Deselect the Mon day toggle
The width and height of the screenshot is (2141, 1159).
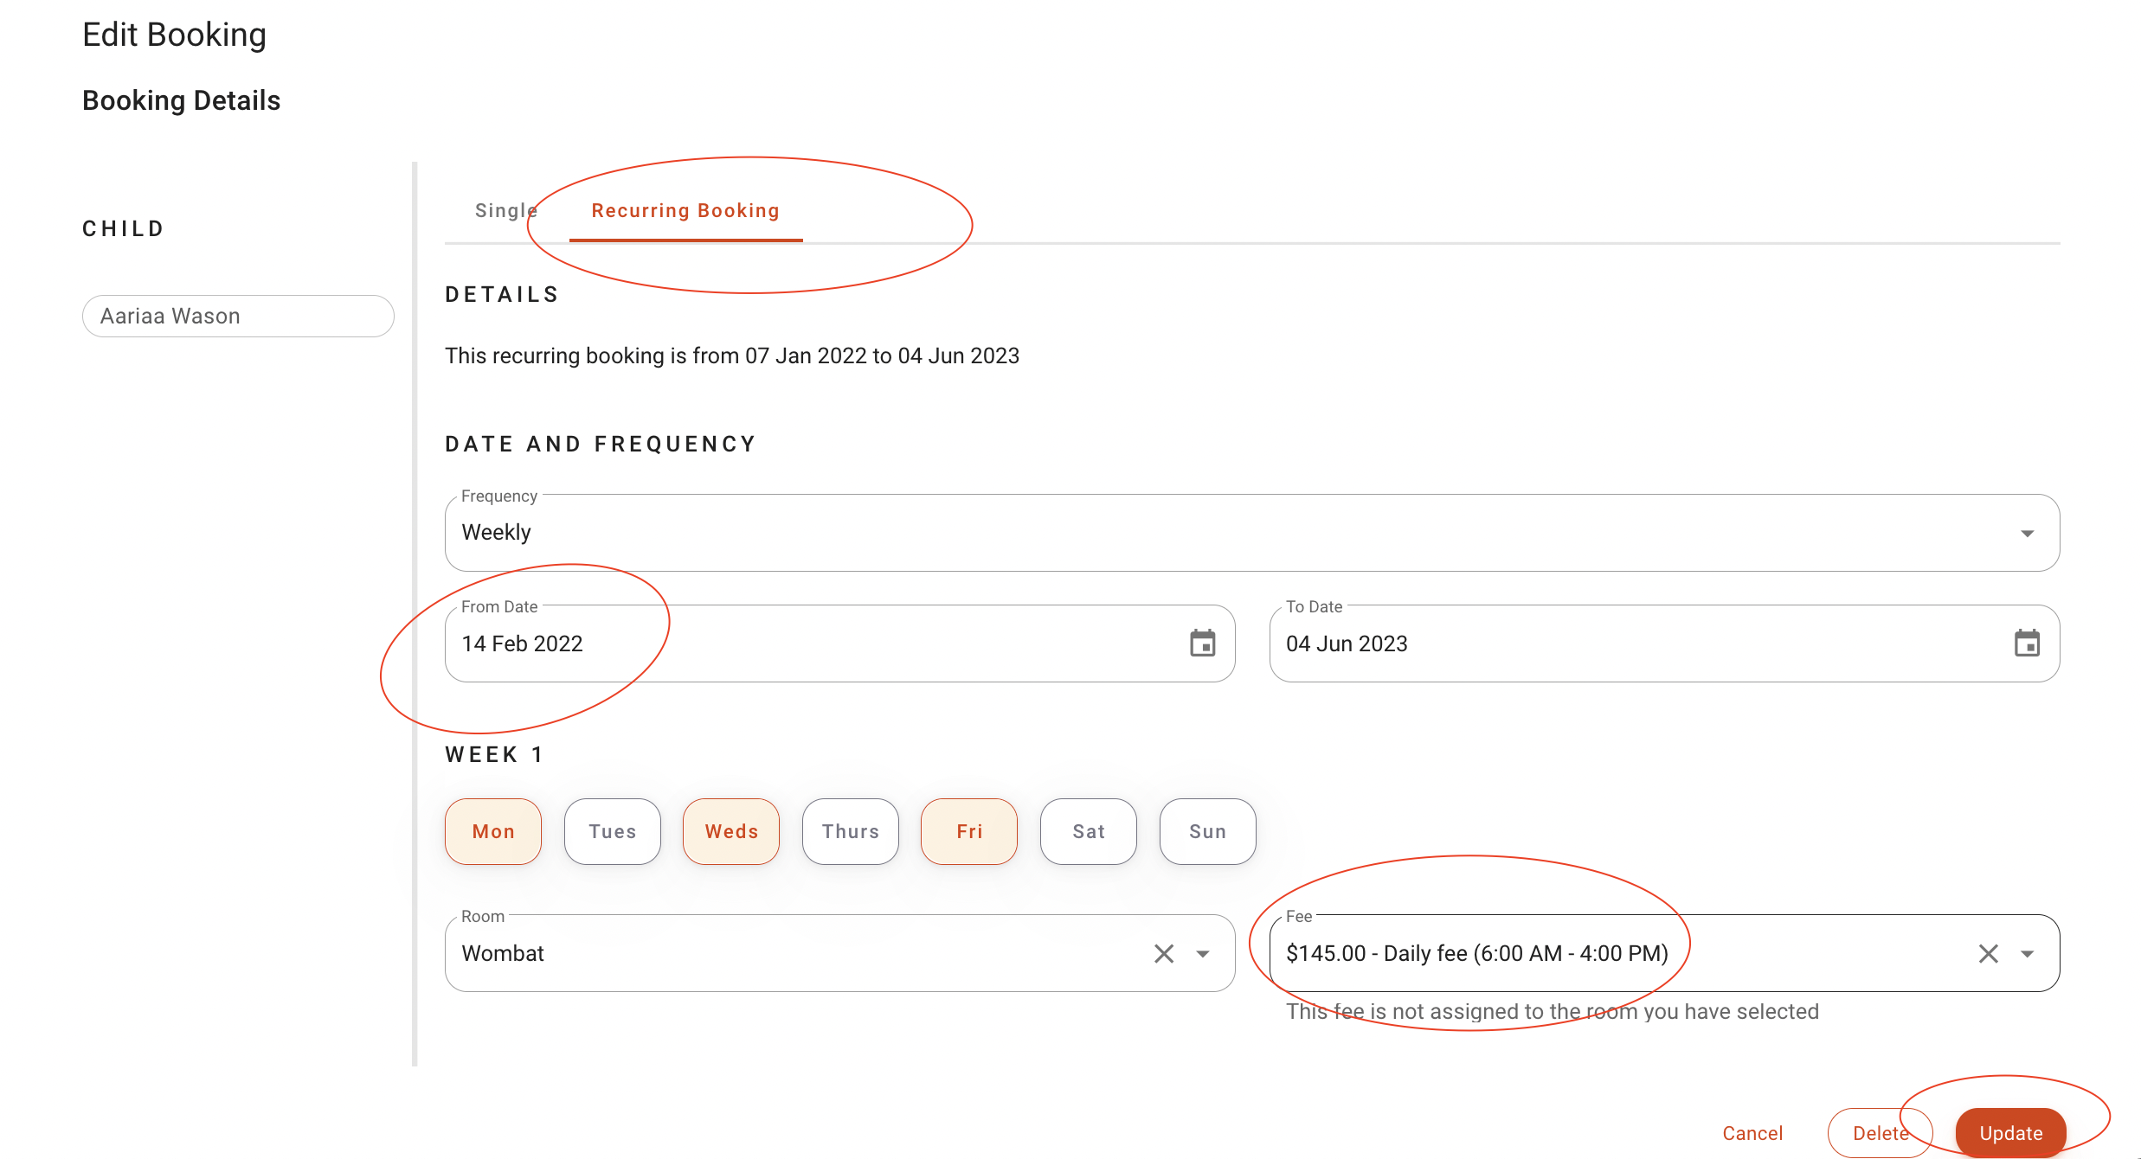[x=493, y=831]
